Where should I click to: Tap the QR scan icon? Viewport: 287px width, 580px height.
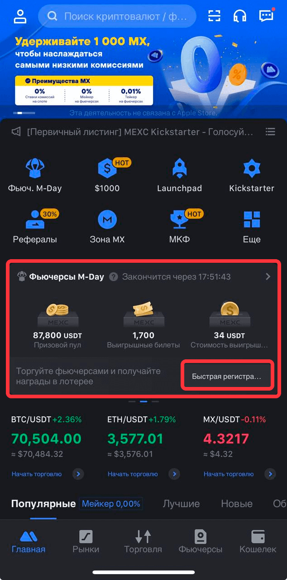coord(214,16)
